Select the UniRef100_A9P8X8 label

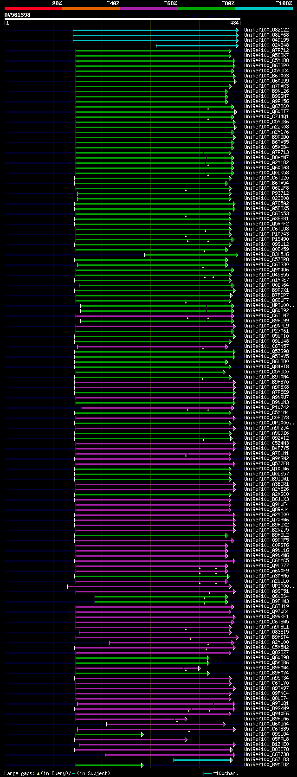(266, 387)
